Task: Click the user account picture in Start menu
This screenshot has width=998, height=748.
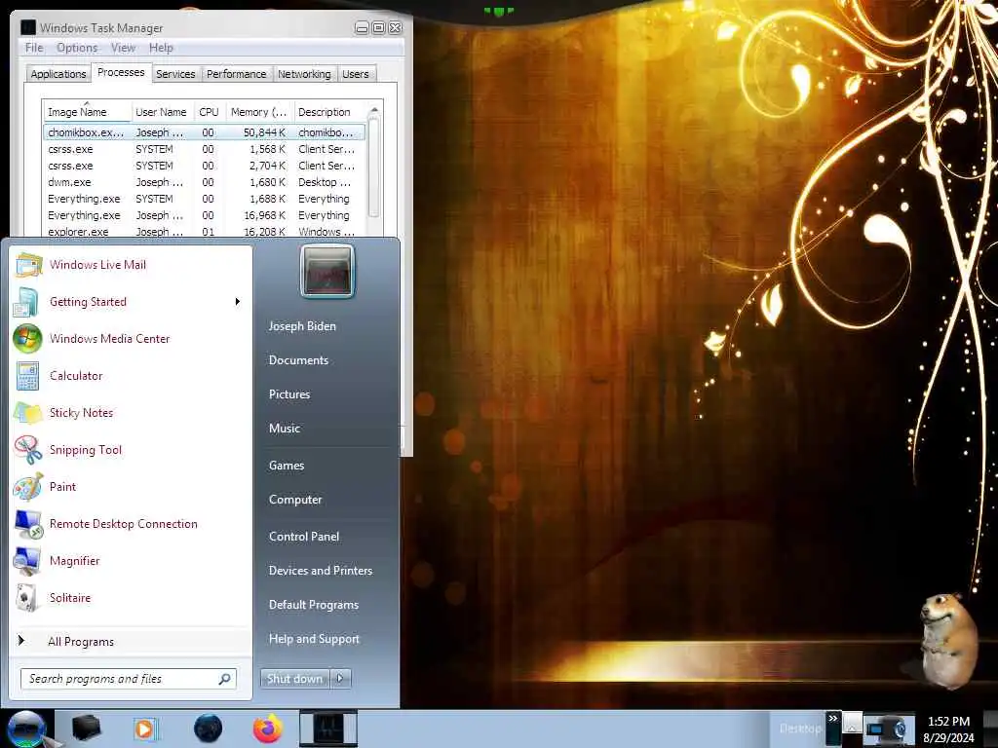Action: tap(327, 272)
